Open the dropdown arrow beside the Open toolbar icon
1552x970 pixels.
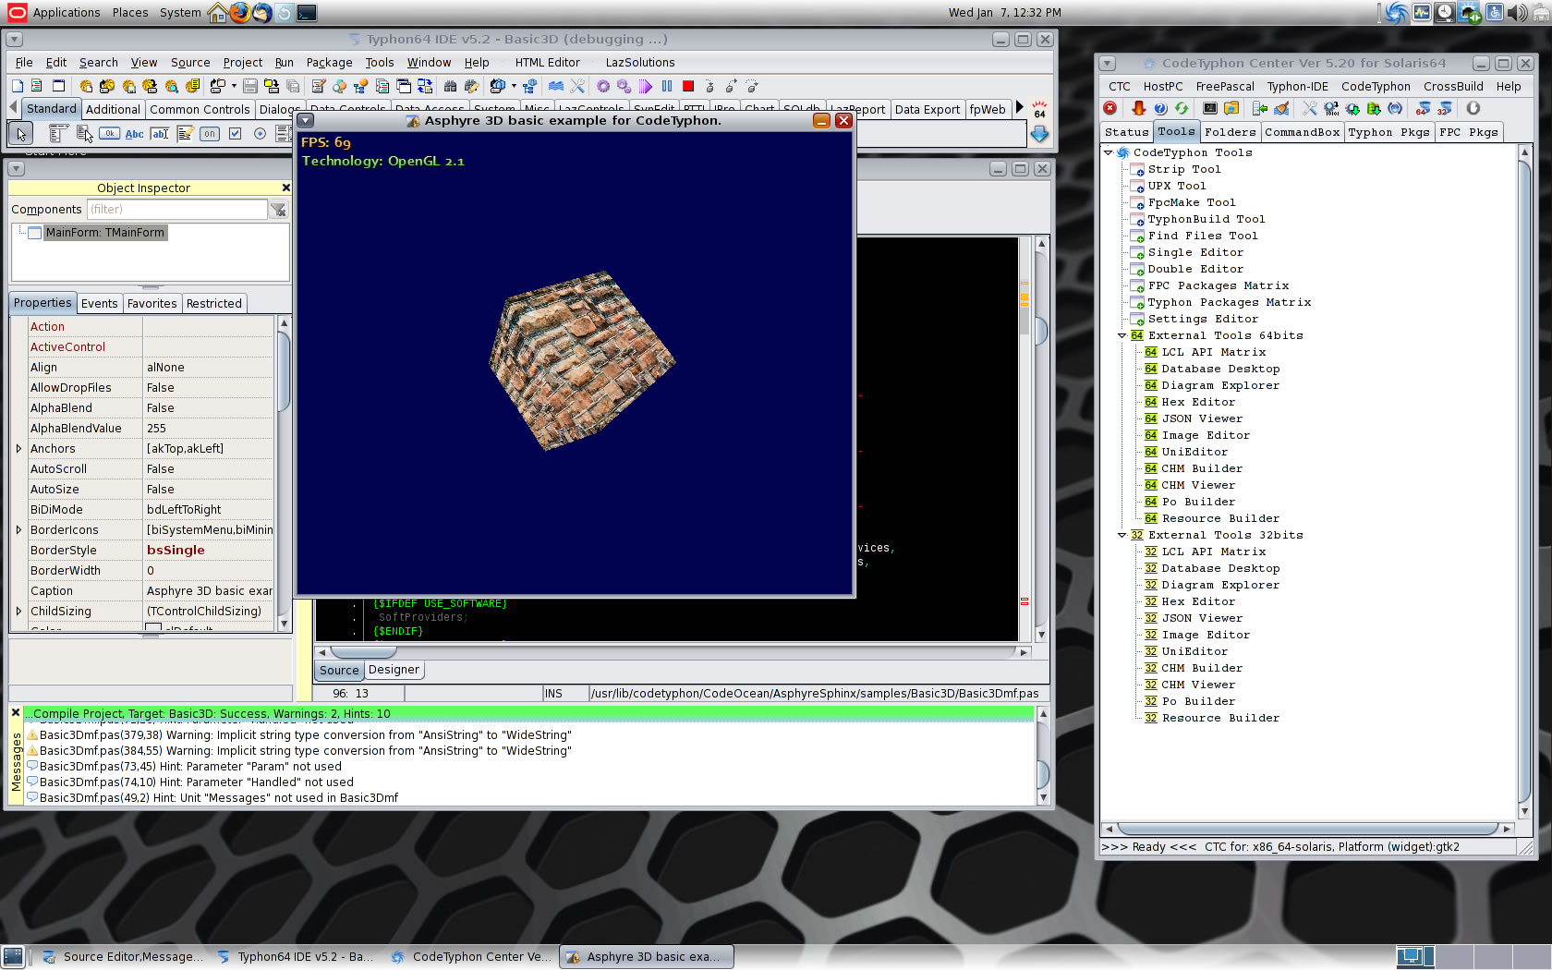(234, 86)
